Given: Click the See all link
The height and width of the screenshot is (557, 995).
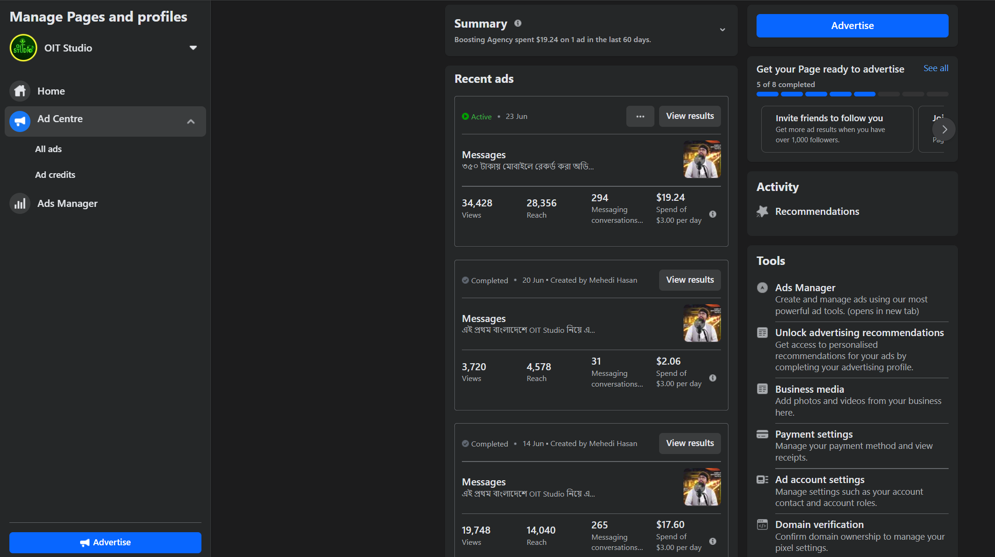Looking at the screenshot, I should (936, 68).
